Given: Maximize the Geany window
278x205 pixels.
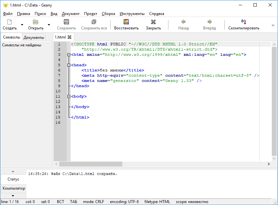Looking at the screenshot, I should point(255,5).
